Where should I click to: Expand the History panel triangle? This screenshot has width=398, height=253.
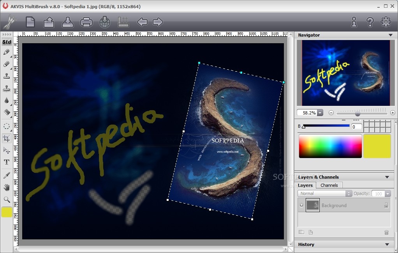[387, 244]
